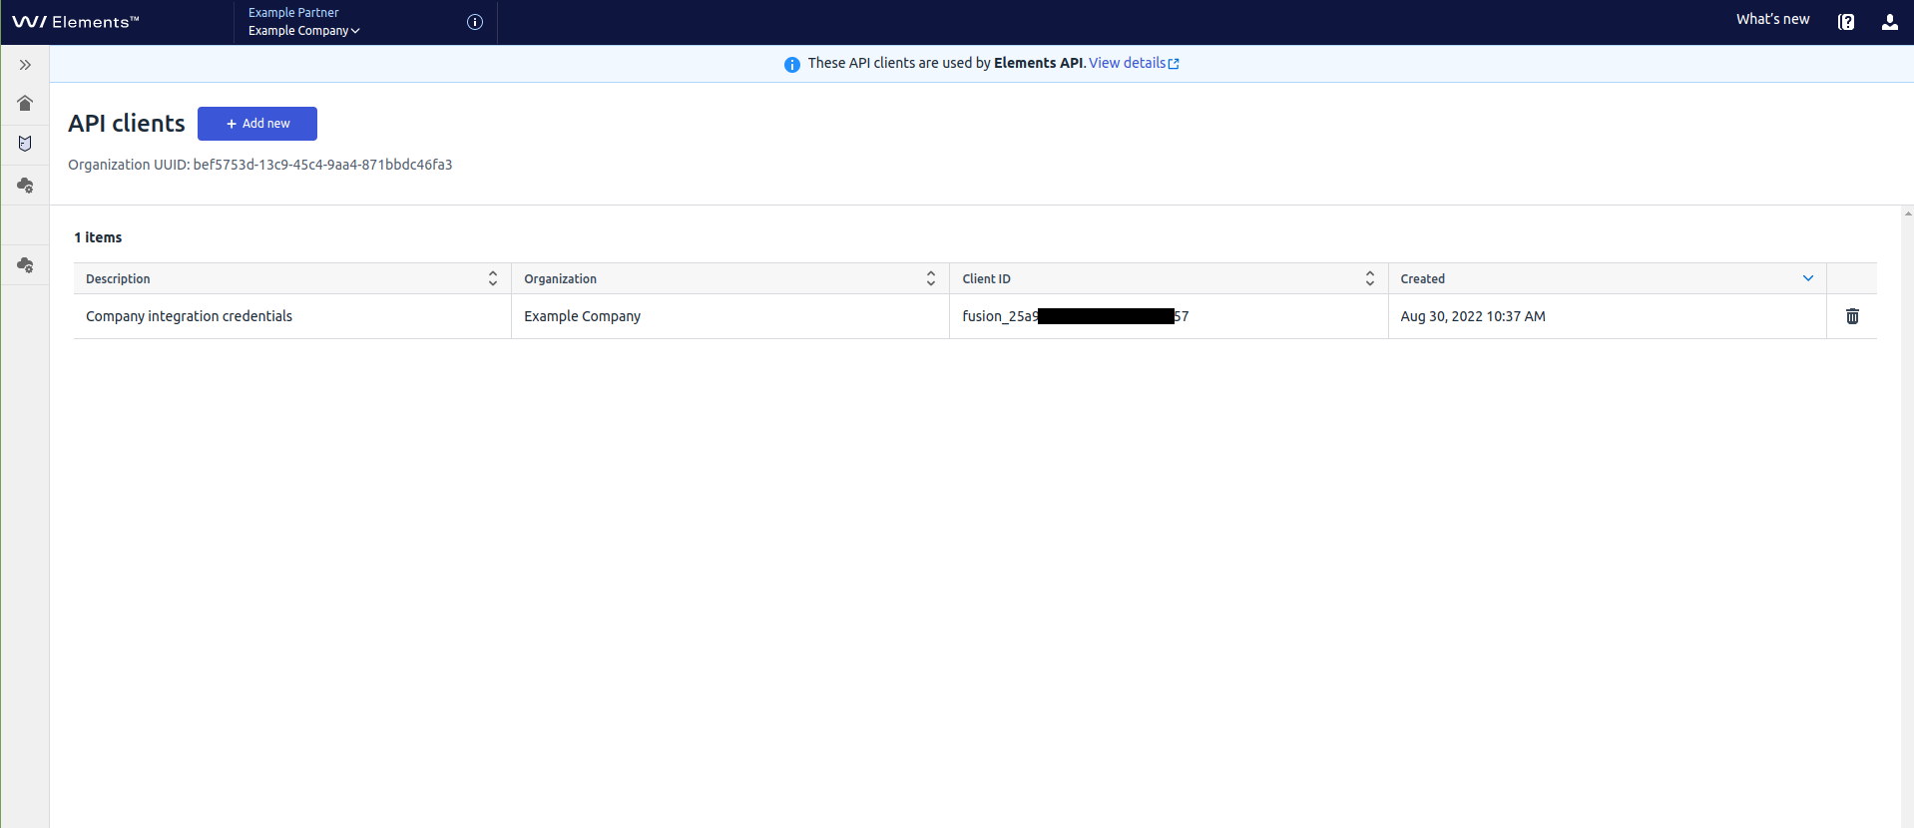The image size is (1914, 828).
Task: Click the shield icon in the sidebar
Action: click(x=25, y=144)
